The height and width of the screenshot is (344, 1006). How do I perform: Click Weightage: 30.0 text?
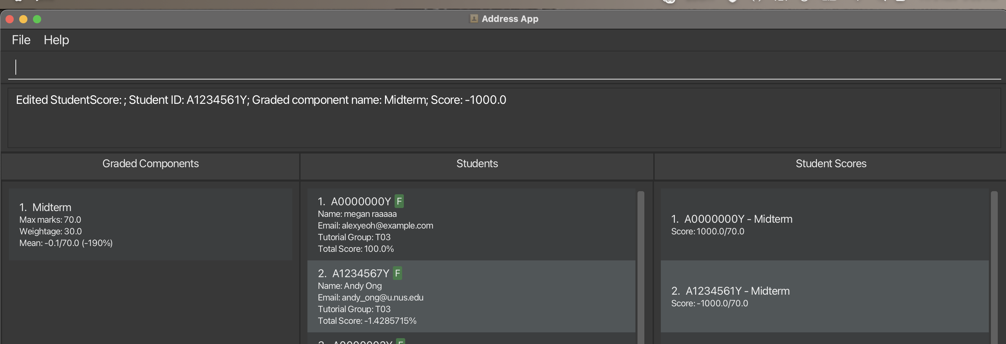[x=50, y=231]
